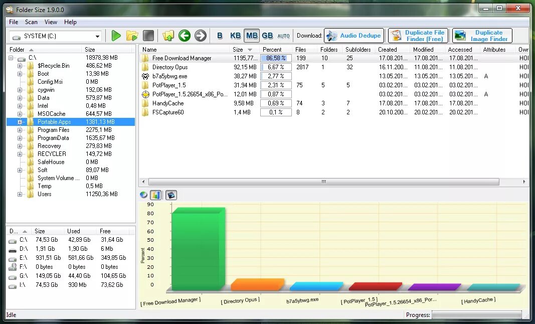Viewport: 535px width, 324px height.
Task: Expand the Portable Apps folder node
Action: [x=20, y=122]
